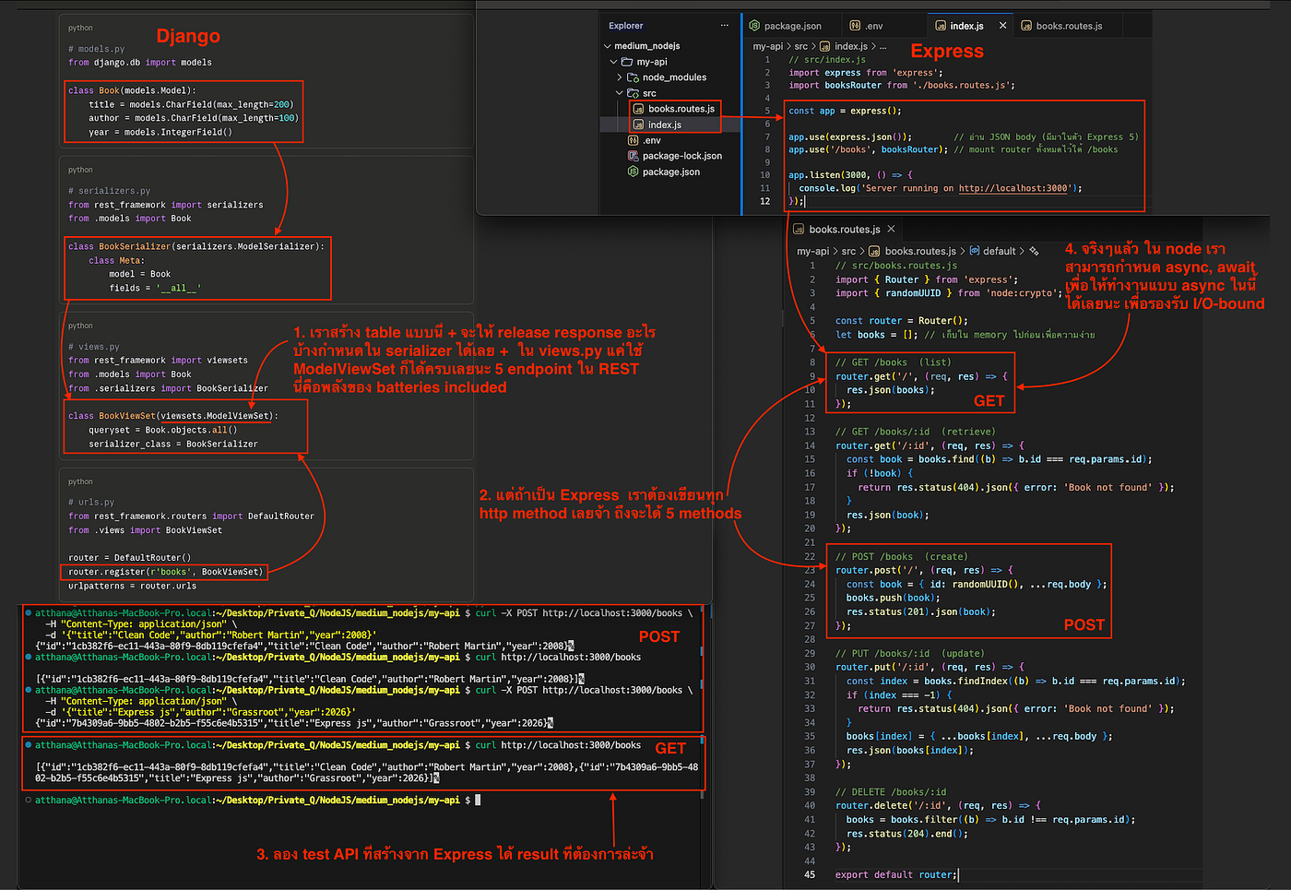
Task: Open package.json from the Explorer tree
Action: click(671, 172)
